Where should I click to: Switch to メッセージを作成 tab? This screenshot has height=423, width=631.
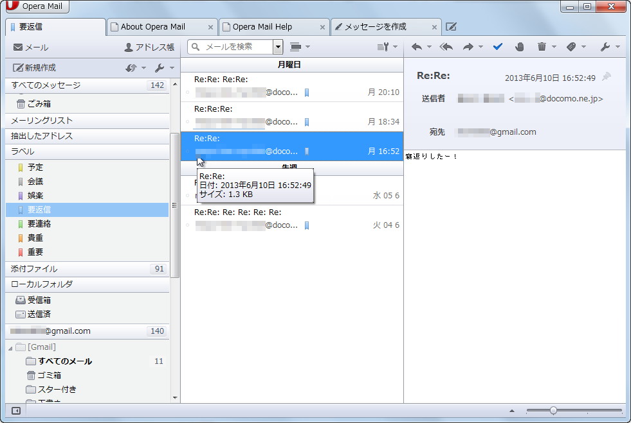pyautogui.click(x=386, y=27)
